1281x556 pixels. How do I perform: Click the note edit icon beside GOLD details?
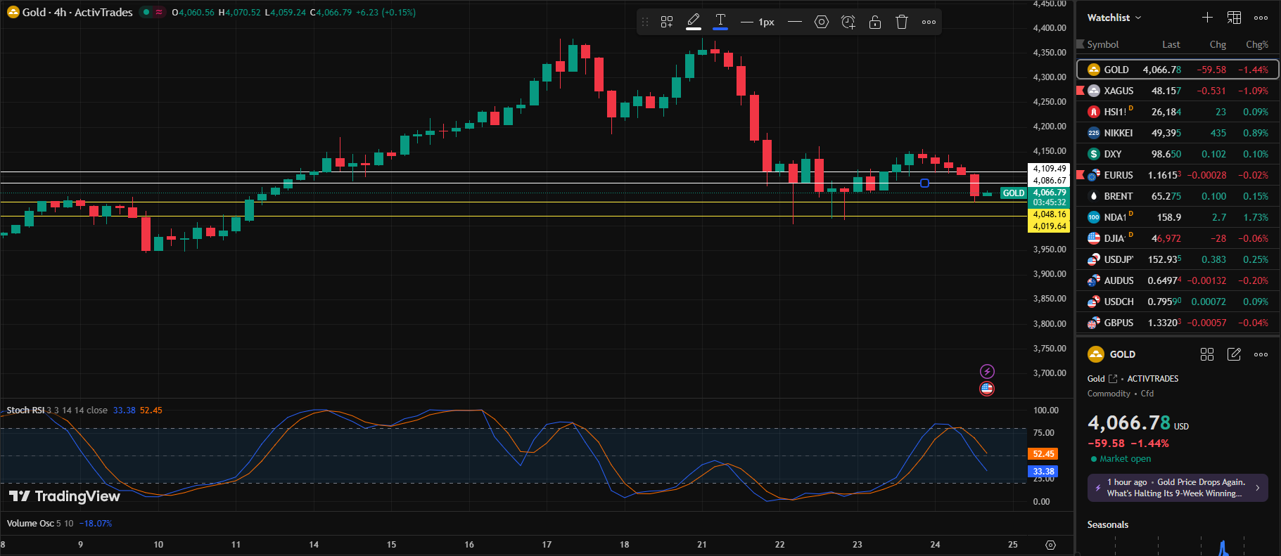(x=1234, y=354)
